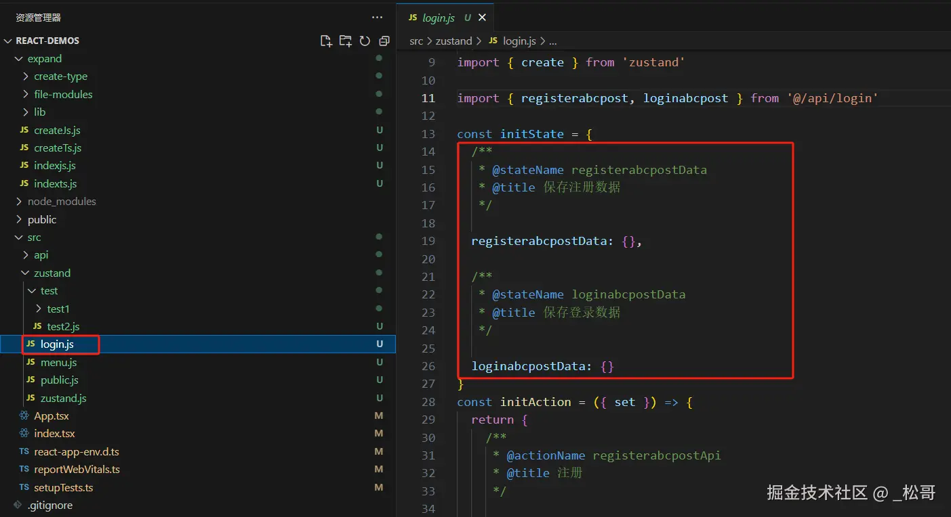
Task: Open index.tsx in the explorer
Action: (54, 434)
